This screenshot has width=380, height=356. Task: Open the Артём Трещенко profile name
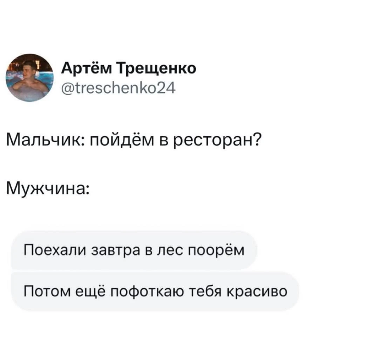128,69
